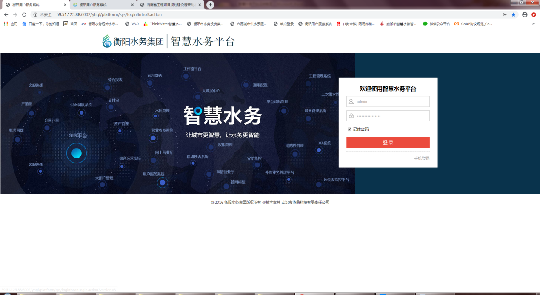Open the 百度一下 bookmark

tap(40, 24)
